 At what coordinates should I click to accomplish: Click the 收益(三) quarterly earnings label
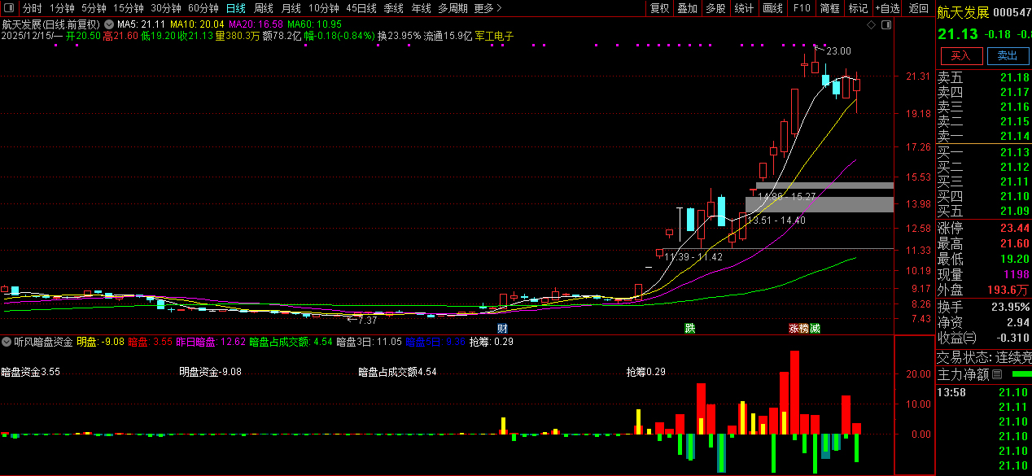(x=957, y=338)
